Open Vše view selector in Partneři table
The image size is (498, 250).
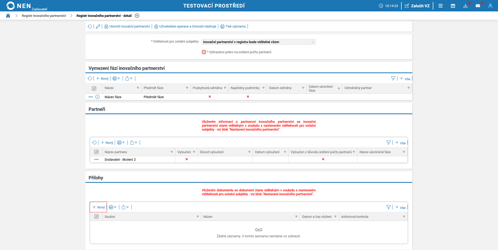(401, 143)
